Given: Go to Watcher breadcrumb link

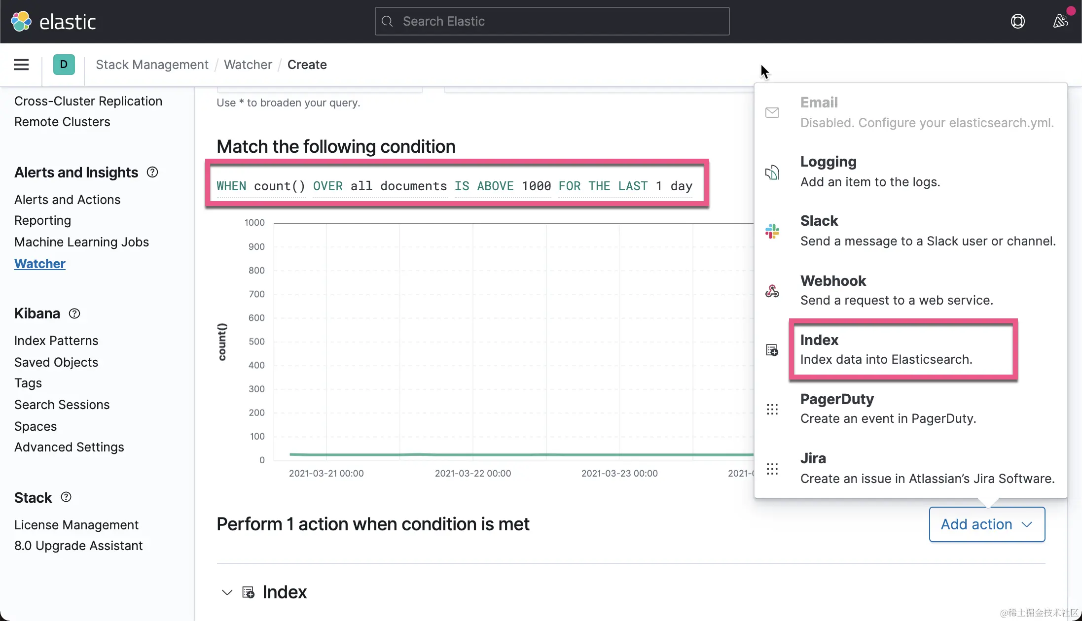Looking at the screenshot, I should [x=248, y=65].
